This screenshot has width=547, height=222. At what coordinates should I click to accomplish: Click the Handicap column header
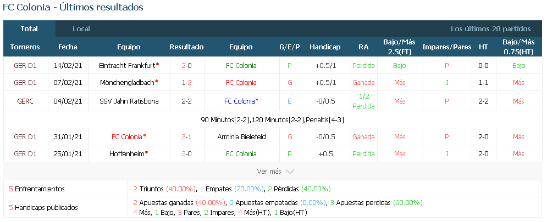pos(325,47)
